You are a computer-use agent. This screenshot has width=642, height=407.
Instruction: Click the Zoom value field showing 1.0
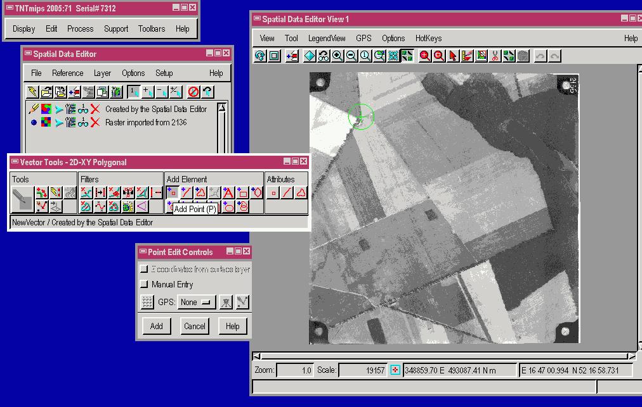pyautogui.click(x=294, y=370)
